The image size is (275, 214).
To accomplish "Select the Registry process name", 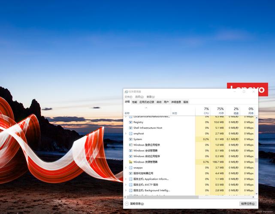I will pyautogui.click(x=138, y=122).
